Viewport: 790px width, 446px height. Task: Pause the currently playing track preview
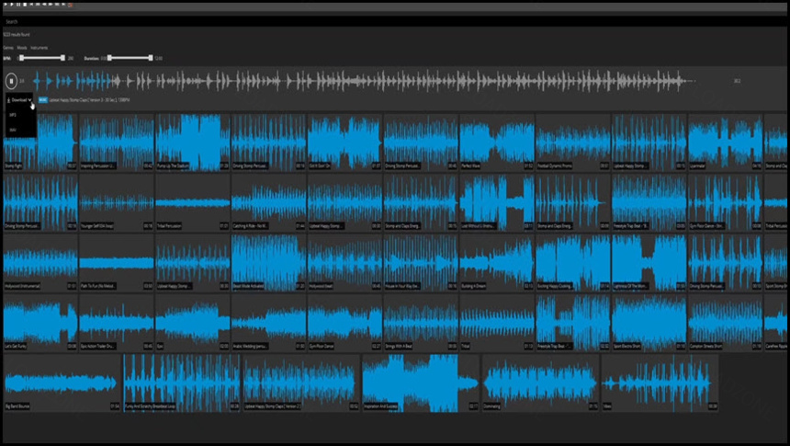pyautogui.click(x=11, y=81)
